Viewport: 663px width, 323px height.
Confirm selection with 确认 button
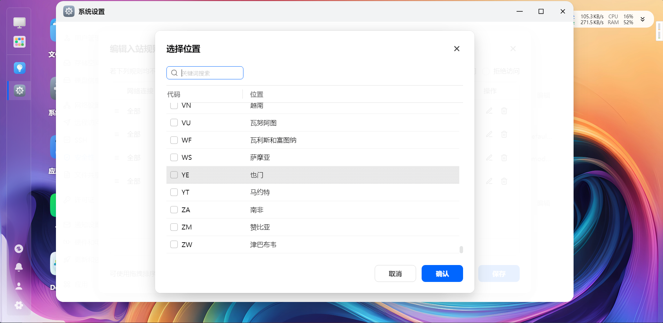[442, 274]
